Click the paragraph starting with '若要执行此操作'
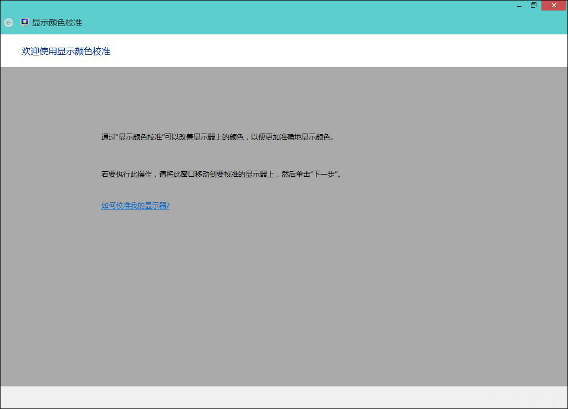Image resolution: width=568 pixels, height=409 pixels. 221,174
